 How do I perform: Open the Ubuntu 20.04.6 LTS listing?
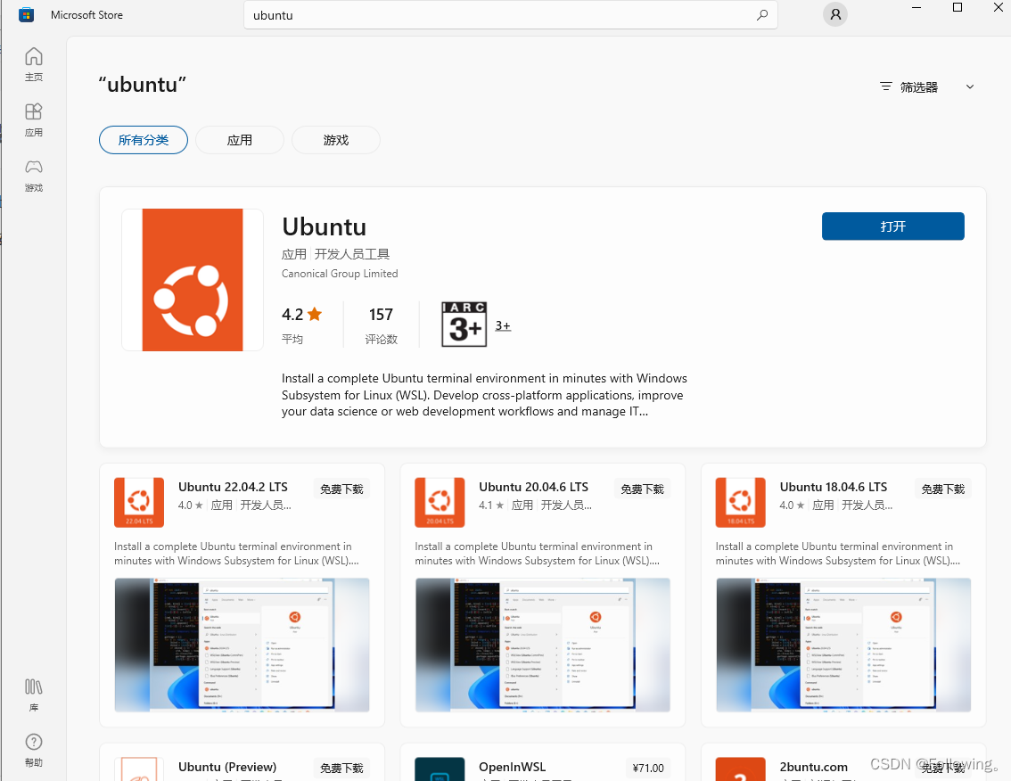533,487
